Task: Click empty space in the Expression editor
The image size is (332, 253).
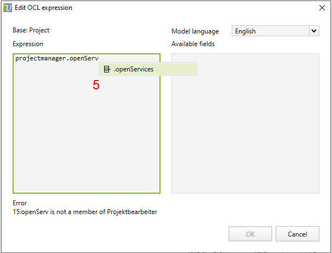Action: click(x=82, y=143)
